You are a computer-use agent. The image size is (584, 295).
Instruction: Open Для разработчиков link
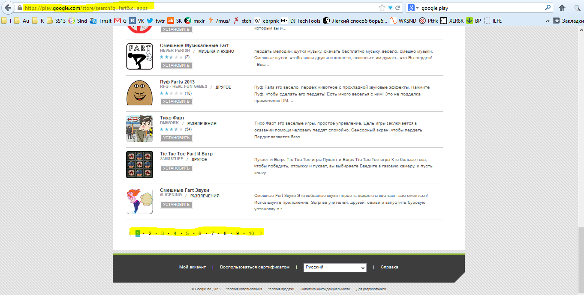(371, 289)
